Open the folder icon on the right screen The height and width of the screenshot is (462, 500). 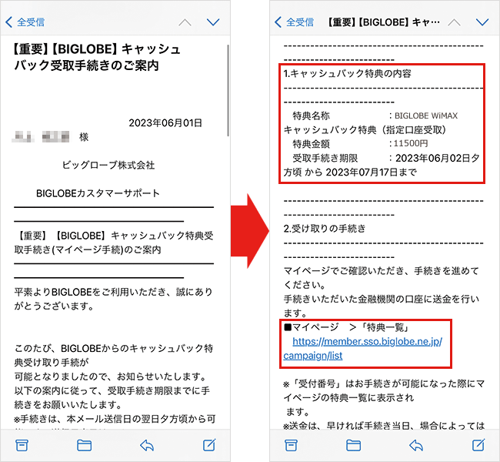(354, 444)
